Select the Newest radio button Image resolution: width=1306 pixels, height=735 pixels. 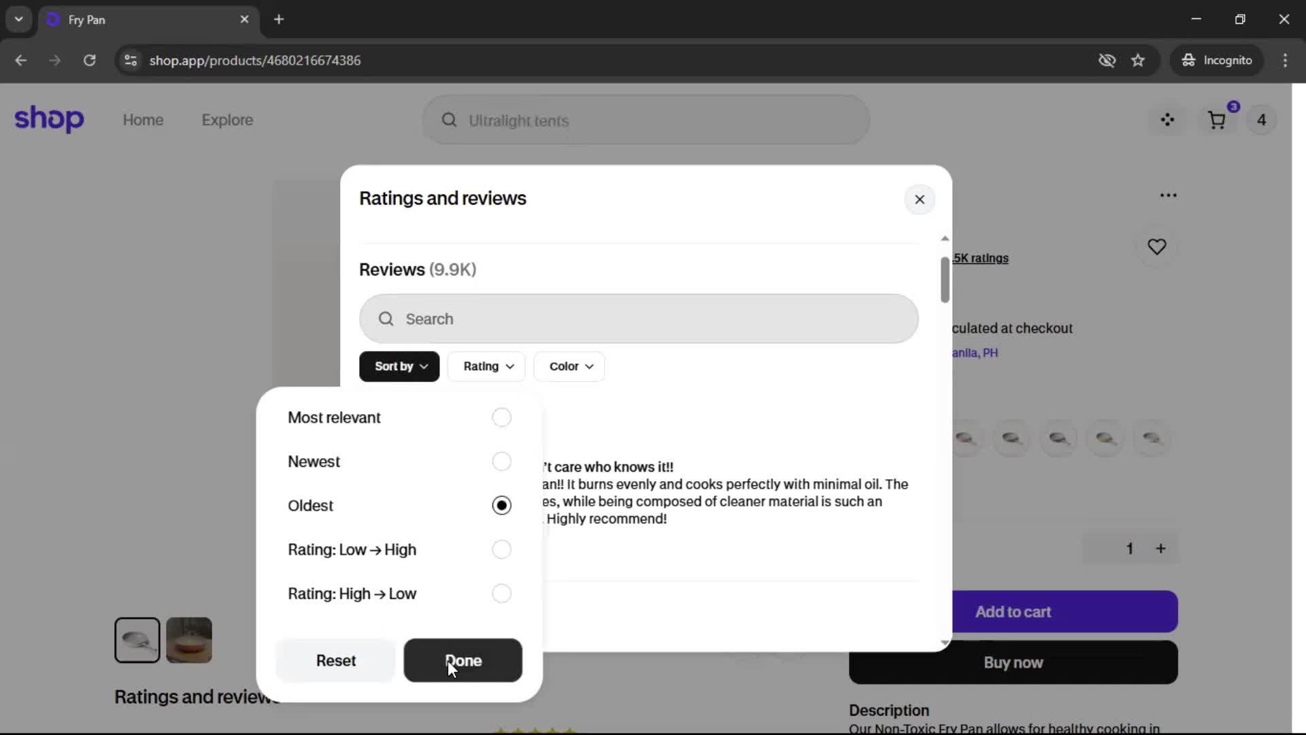[x=501, y=461]
